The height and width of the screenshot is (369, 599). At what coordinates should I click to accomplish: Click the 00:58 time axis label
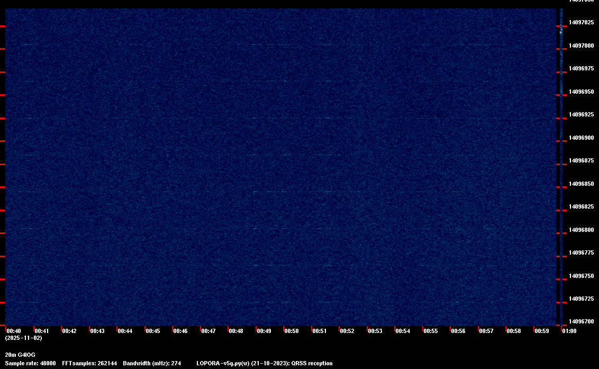tap(514, 331)
